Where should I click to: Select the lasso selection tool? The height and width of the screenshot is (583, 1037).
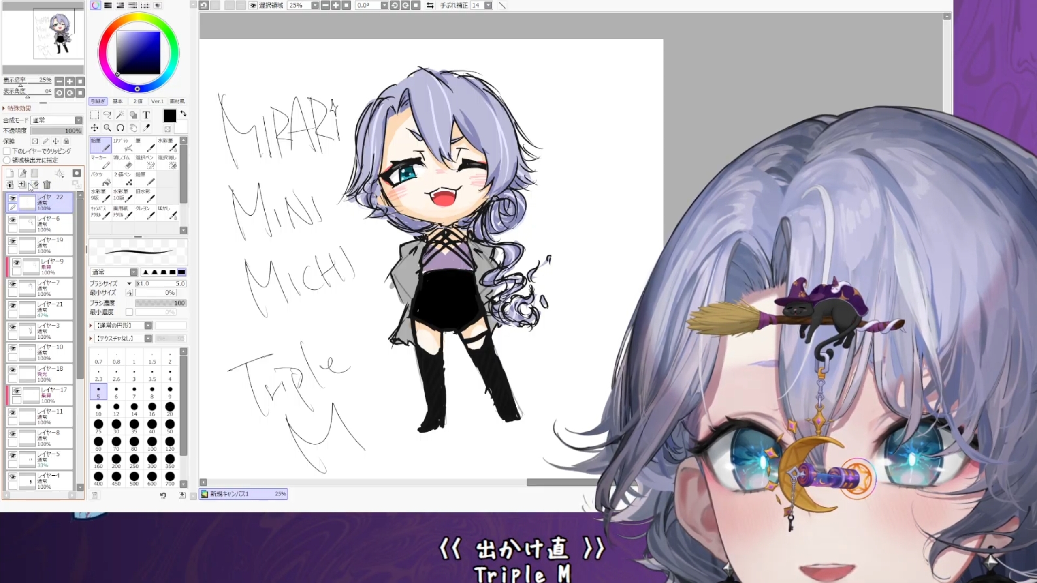107,115
